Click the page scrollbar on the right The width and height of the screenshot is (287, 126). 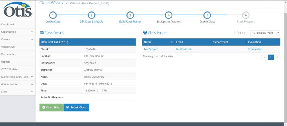tap(285, 56)
